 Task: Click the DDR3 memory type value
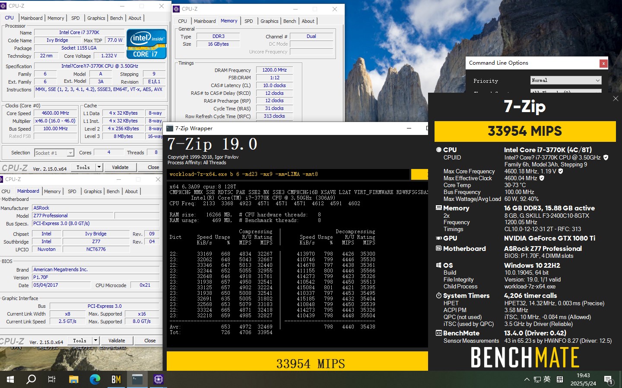pyautogui.click(x=219, y=36)
